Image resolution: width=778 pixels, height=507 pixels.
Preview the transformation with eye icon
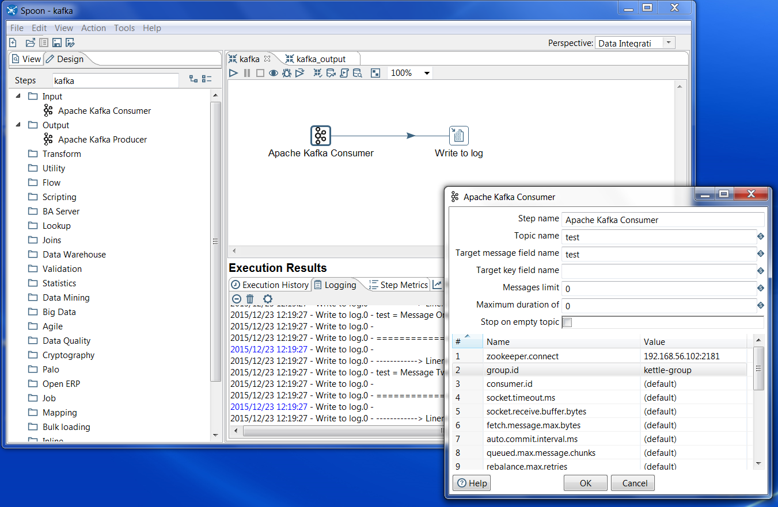tap(274, 73)
